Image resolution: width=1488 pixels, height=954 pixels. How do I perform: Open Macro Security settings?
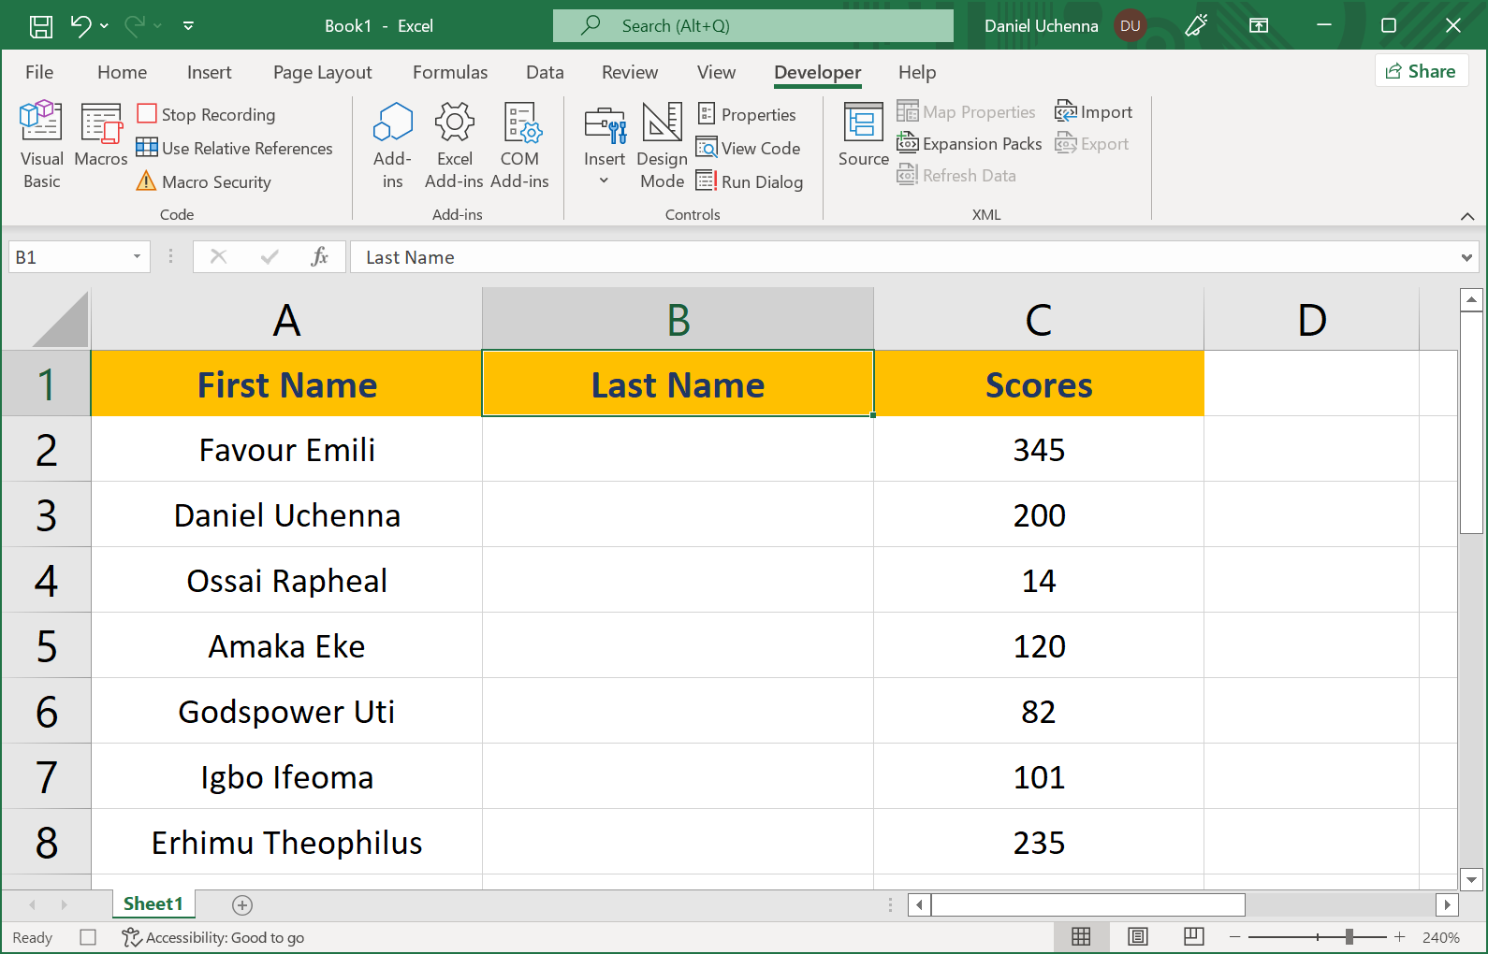204,181
